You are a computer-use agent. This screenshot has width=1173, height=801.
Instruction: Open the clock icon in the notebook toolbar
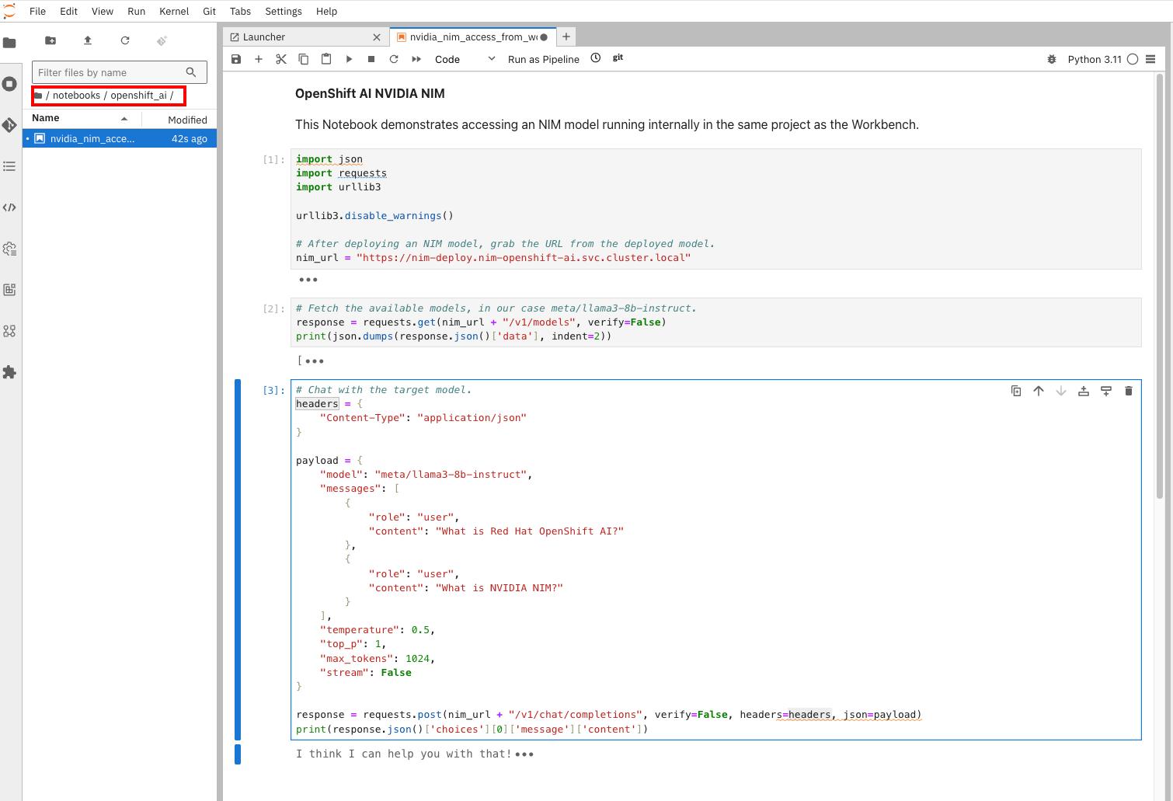tap(595, 58)
